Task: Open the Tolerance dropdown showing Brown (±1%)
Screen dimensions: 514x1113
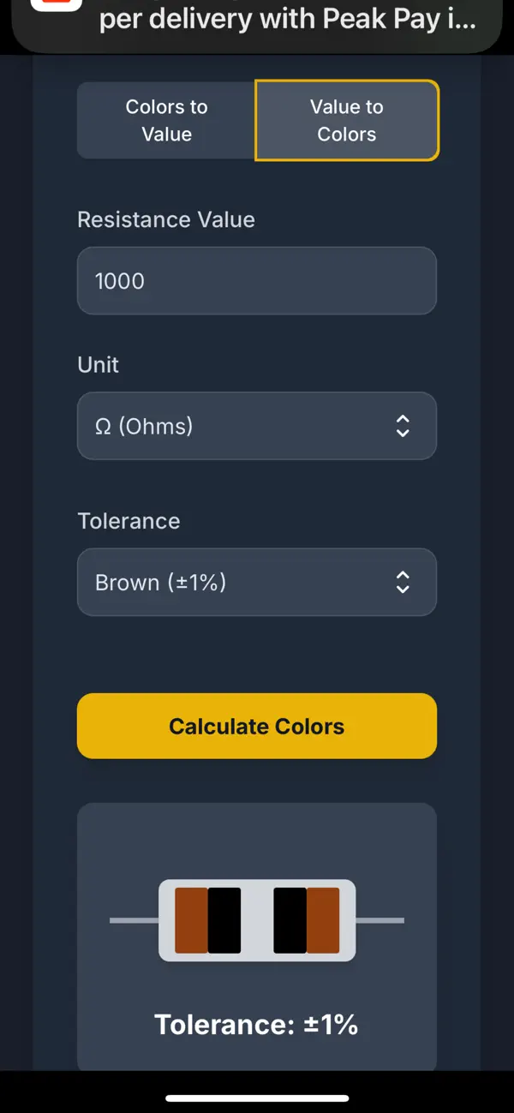Action: [257, 582]
